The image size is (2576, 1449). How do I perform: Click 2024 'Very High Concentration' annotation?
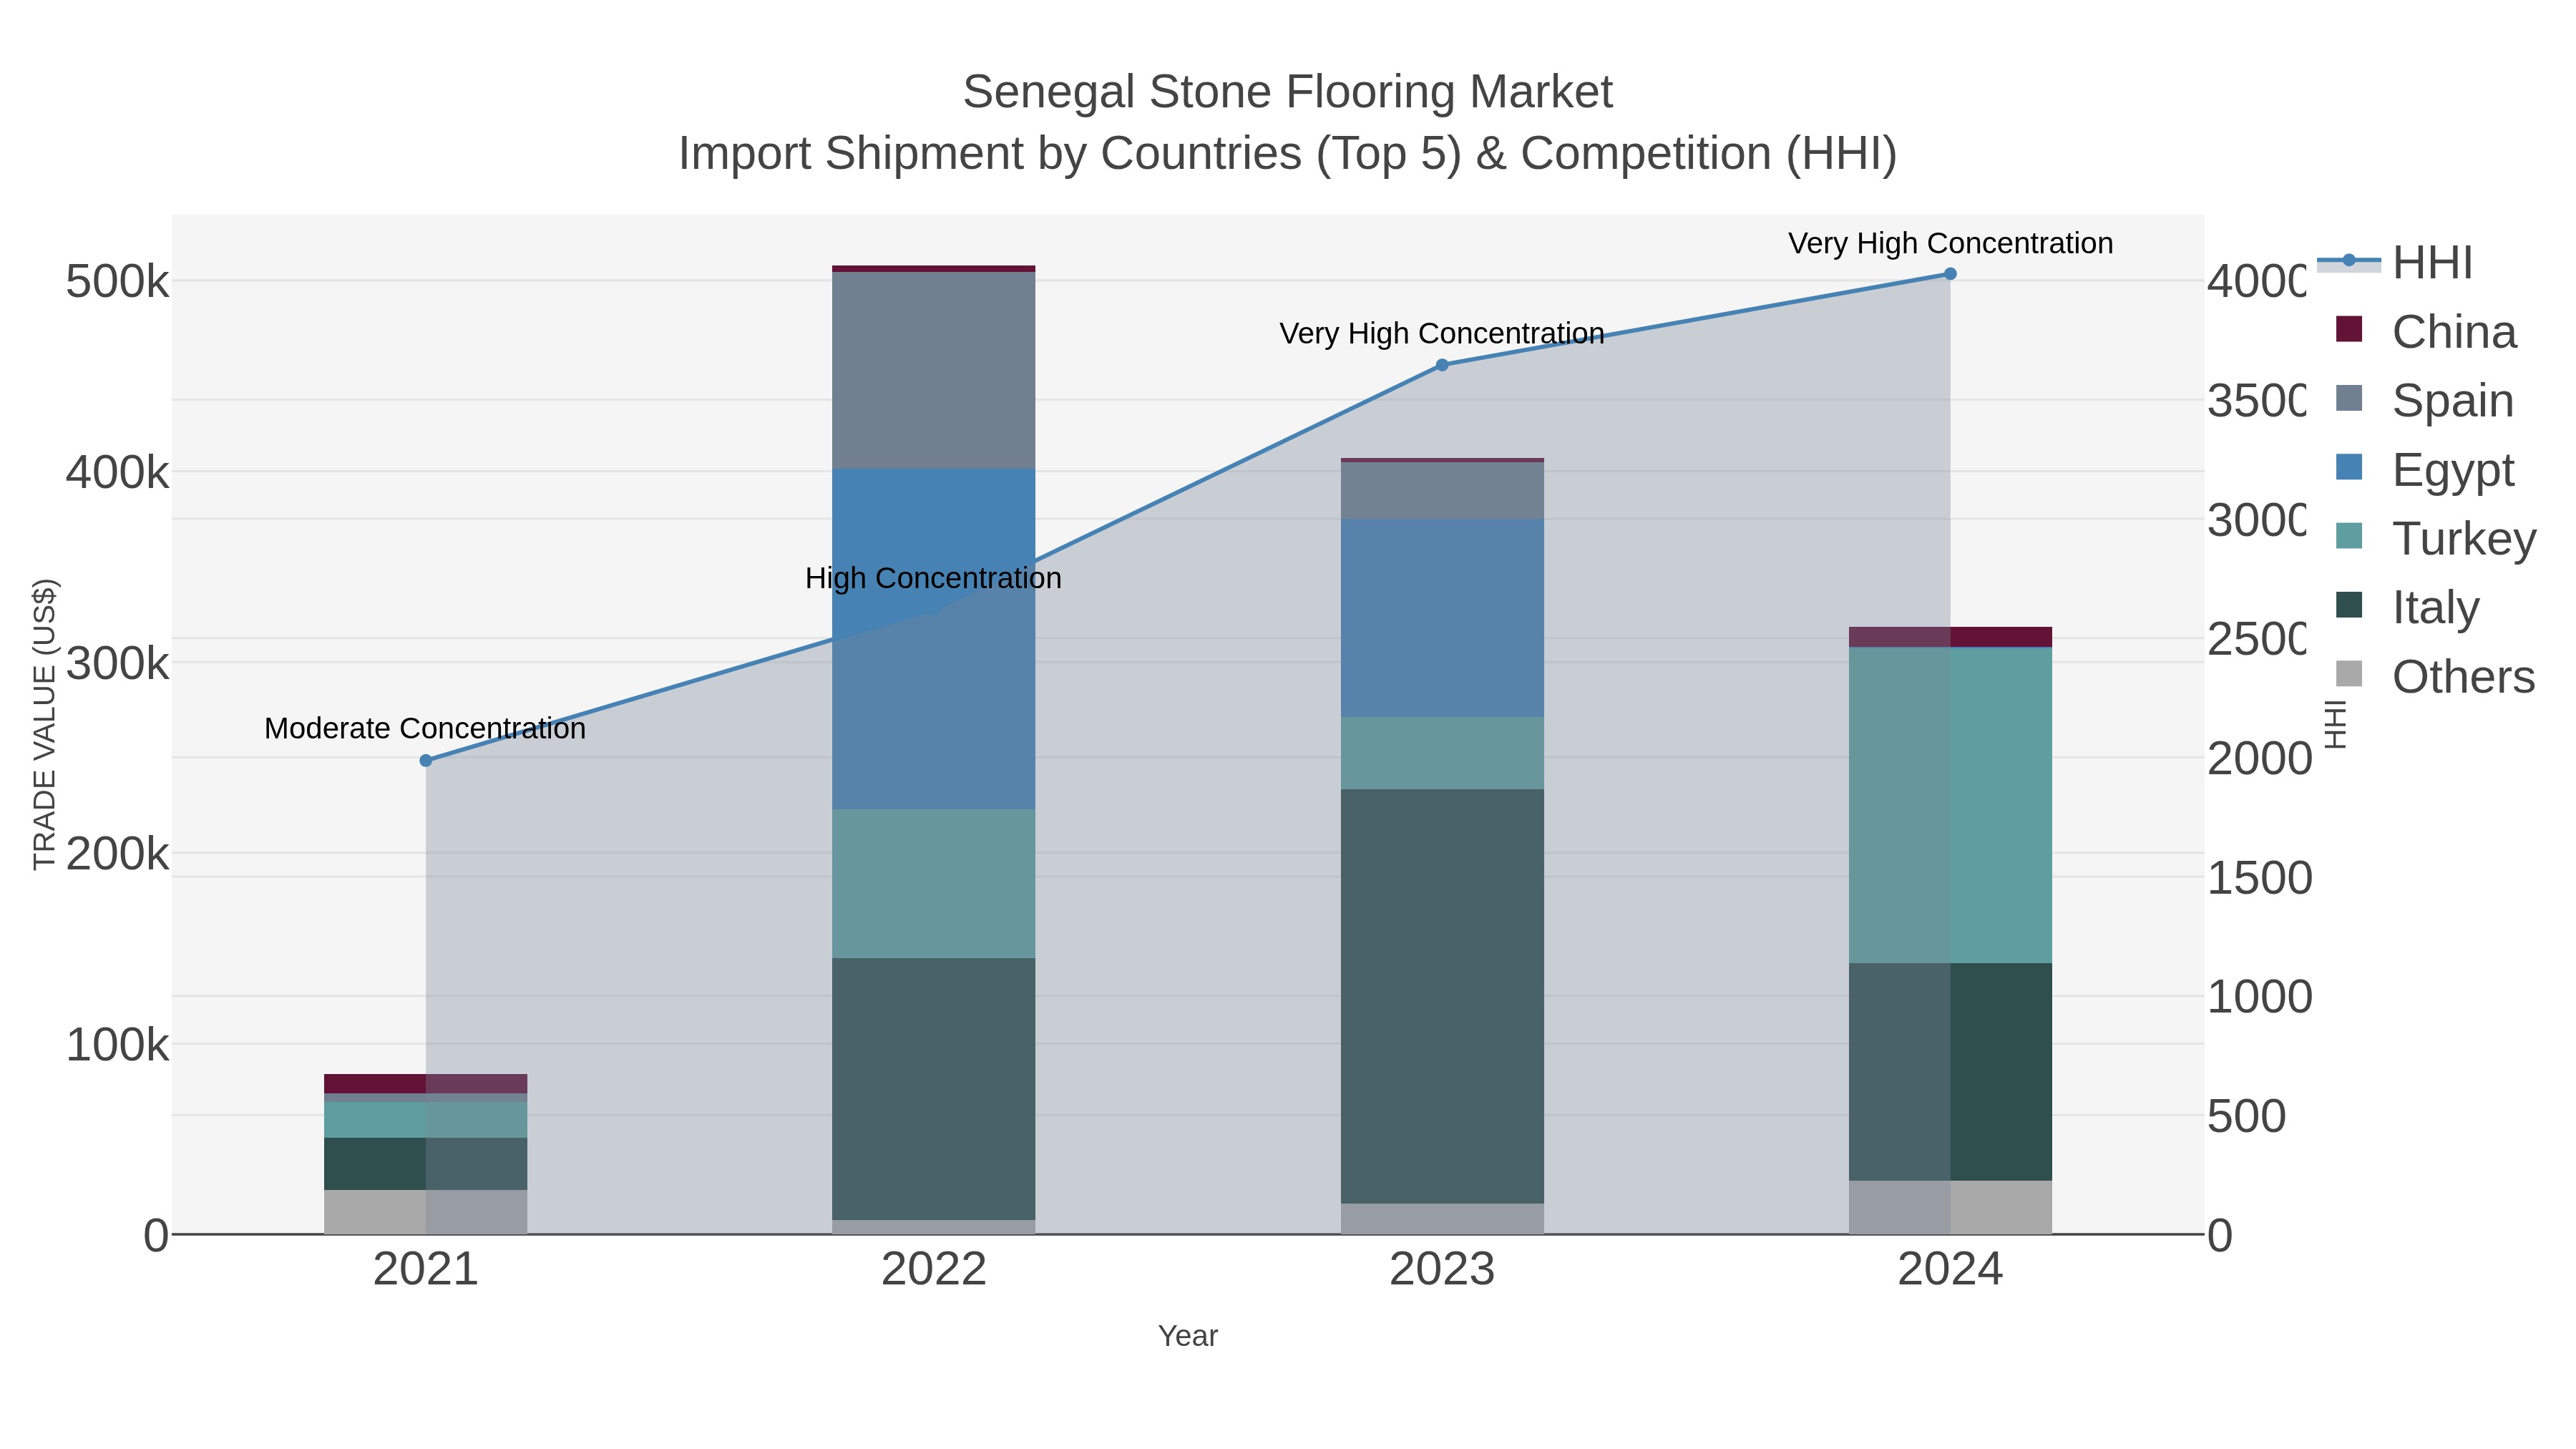point(1950,243)
